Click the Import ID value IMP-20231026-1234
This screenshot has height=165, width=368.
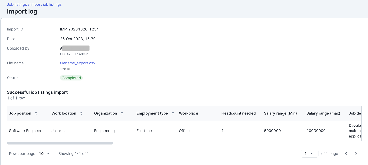pyautogui.click(x=79, y=29)
